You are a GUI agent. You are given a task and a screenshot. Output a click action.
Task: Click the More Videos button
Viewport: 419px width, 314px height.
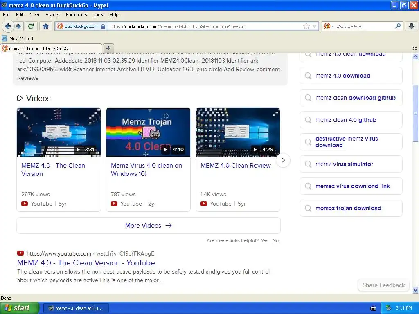coord(149,226)
